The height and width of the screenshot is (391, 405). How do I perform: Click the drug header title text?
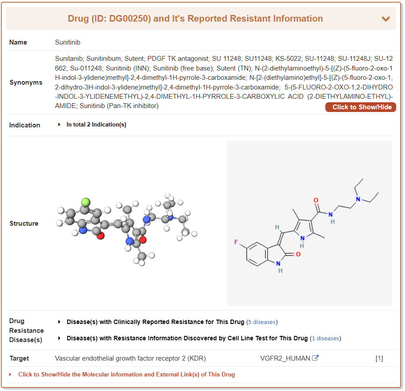195,19
